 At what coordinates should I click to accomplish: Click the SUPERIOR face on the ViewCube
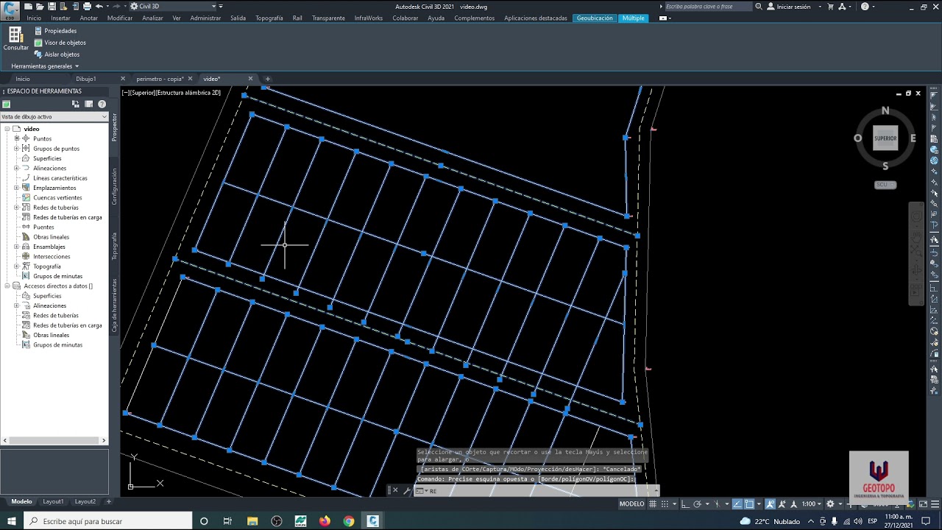pos(885,138)
